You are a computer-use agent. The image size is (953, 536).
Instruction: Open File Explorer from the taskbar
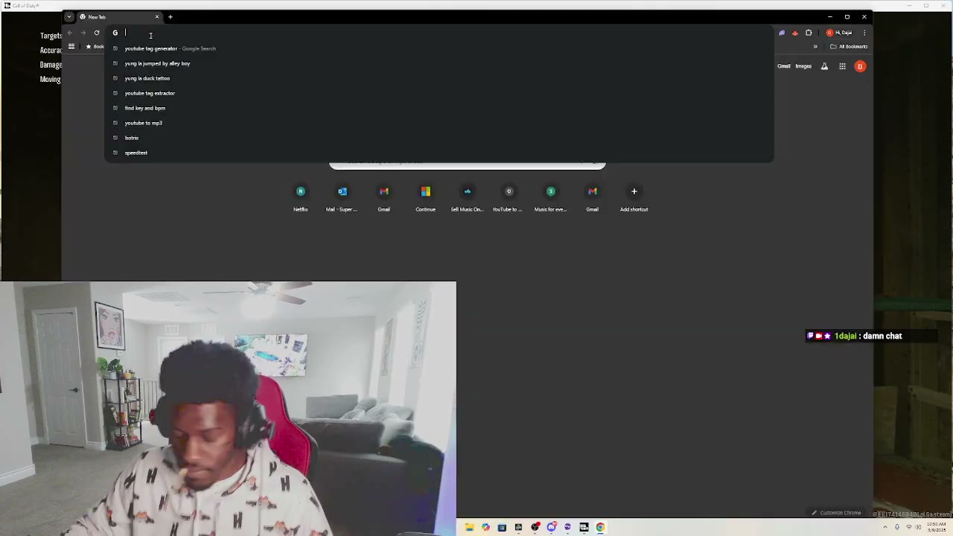469,527
